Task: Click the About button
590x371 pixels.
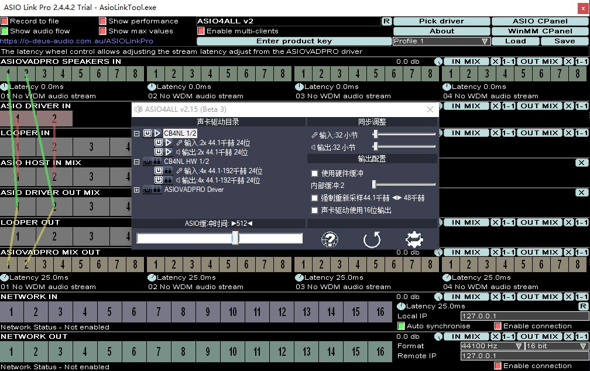Action: [442, 31]
